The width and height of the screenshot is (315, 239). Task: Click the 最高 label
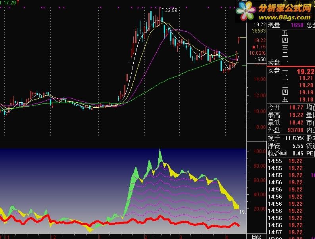(x=274, y=115)
